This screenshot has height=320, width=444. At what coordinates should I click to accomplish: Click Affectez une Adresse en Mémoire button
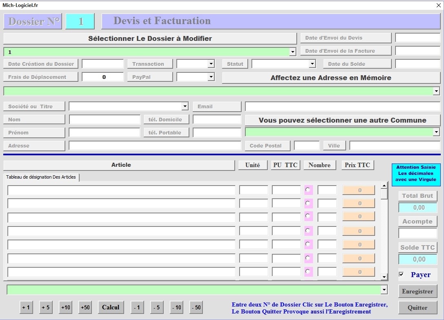tap(331, 78)
